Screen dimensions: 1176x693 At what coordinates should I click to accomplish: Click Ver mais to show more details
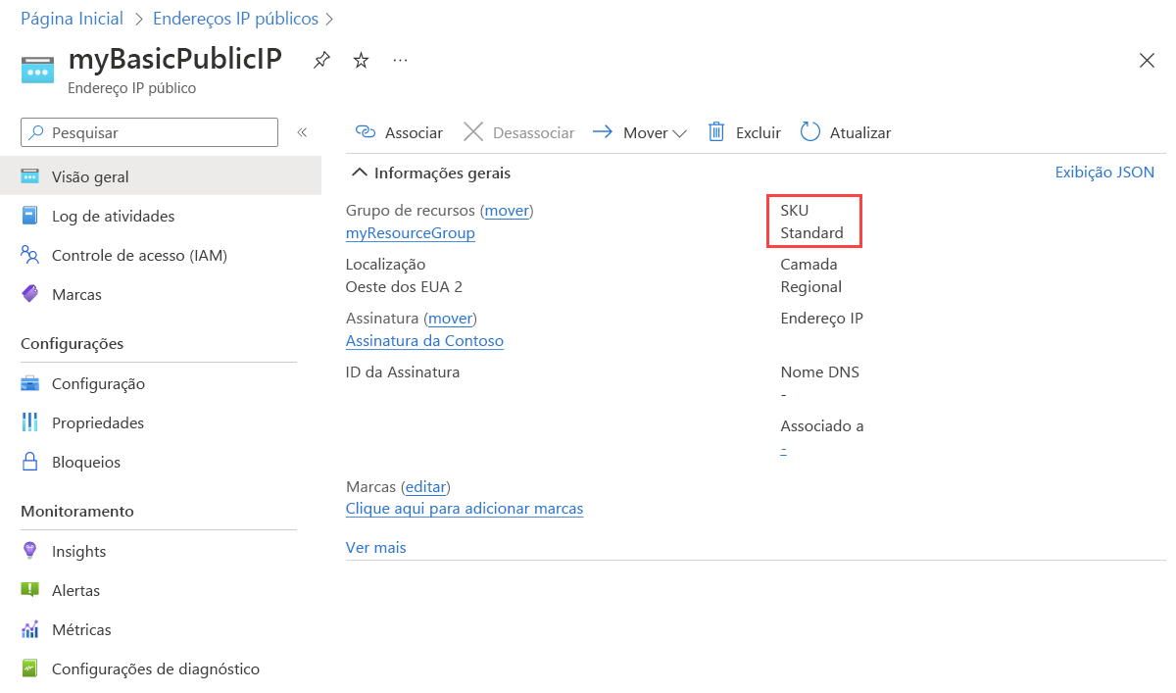[x=375, y=548]
